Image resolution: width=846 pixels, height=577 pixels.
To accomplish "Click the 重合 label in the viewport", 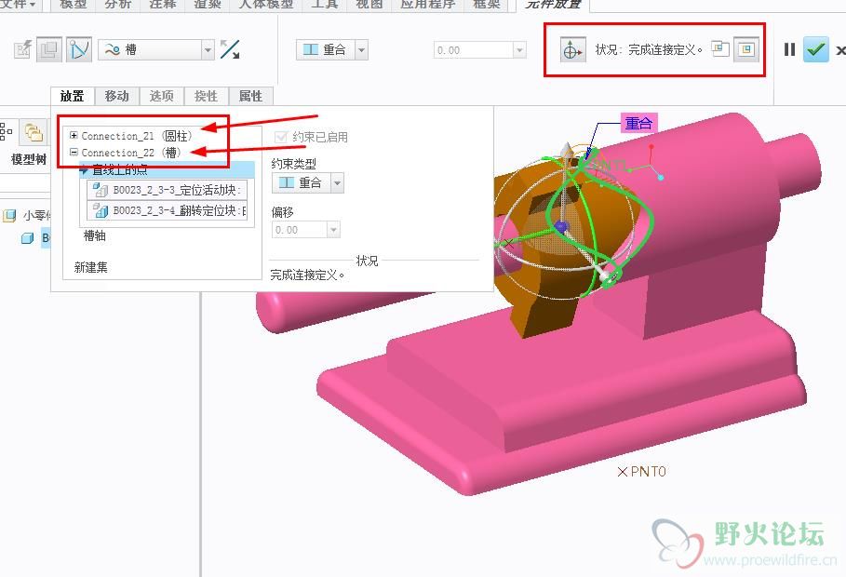I will (x=638, y=124).
